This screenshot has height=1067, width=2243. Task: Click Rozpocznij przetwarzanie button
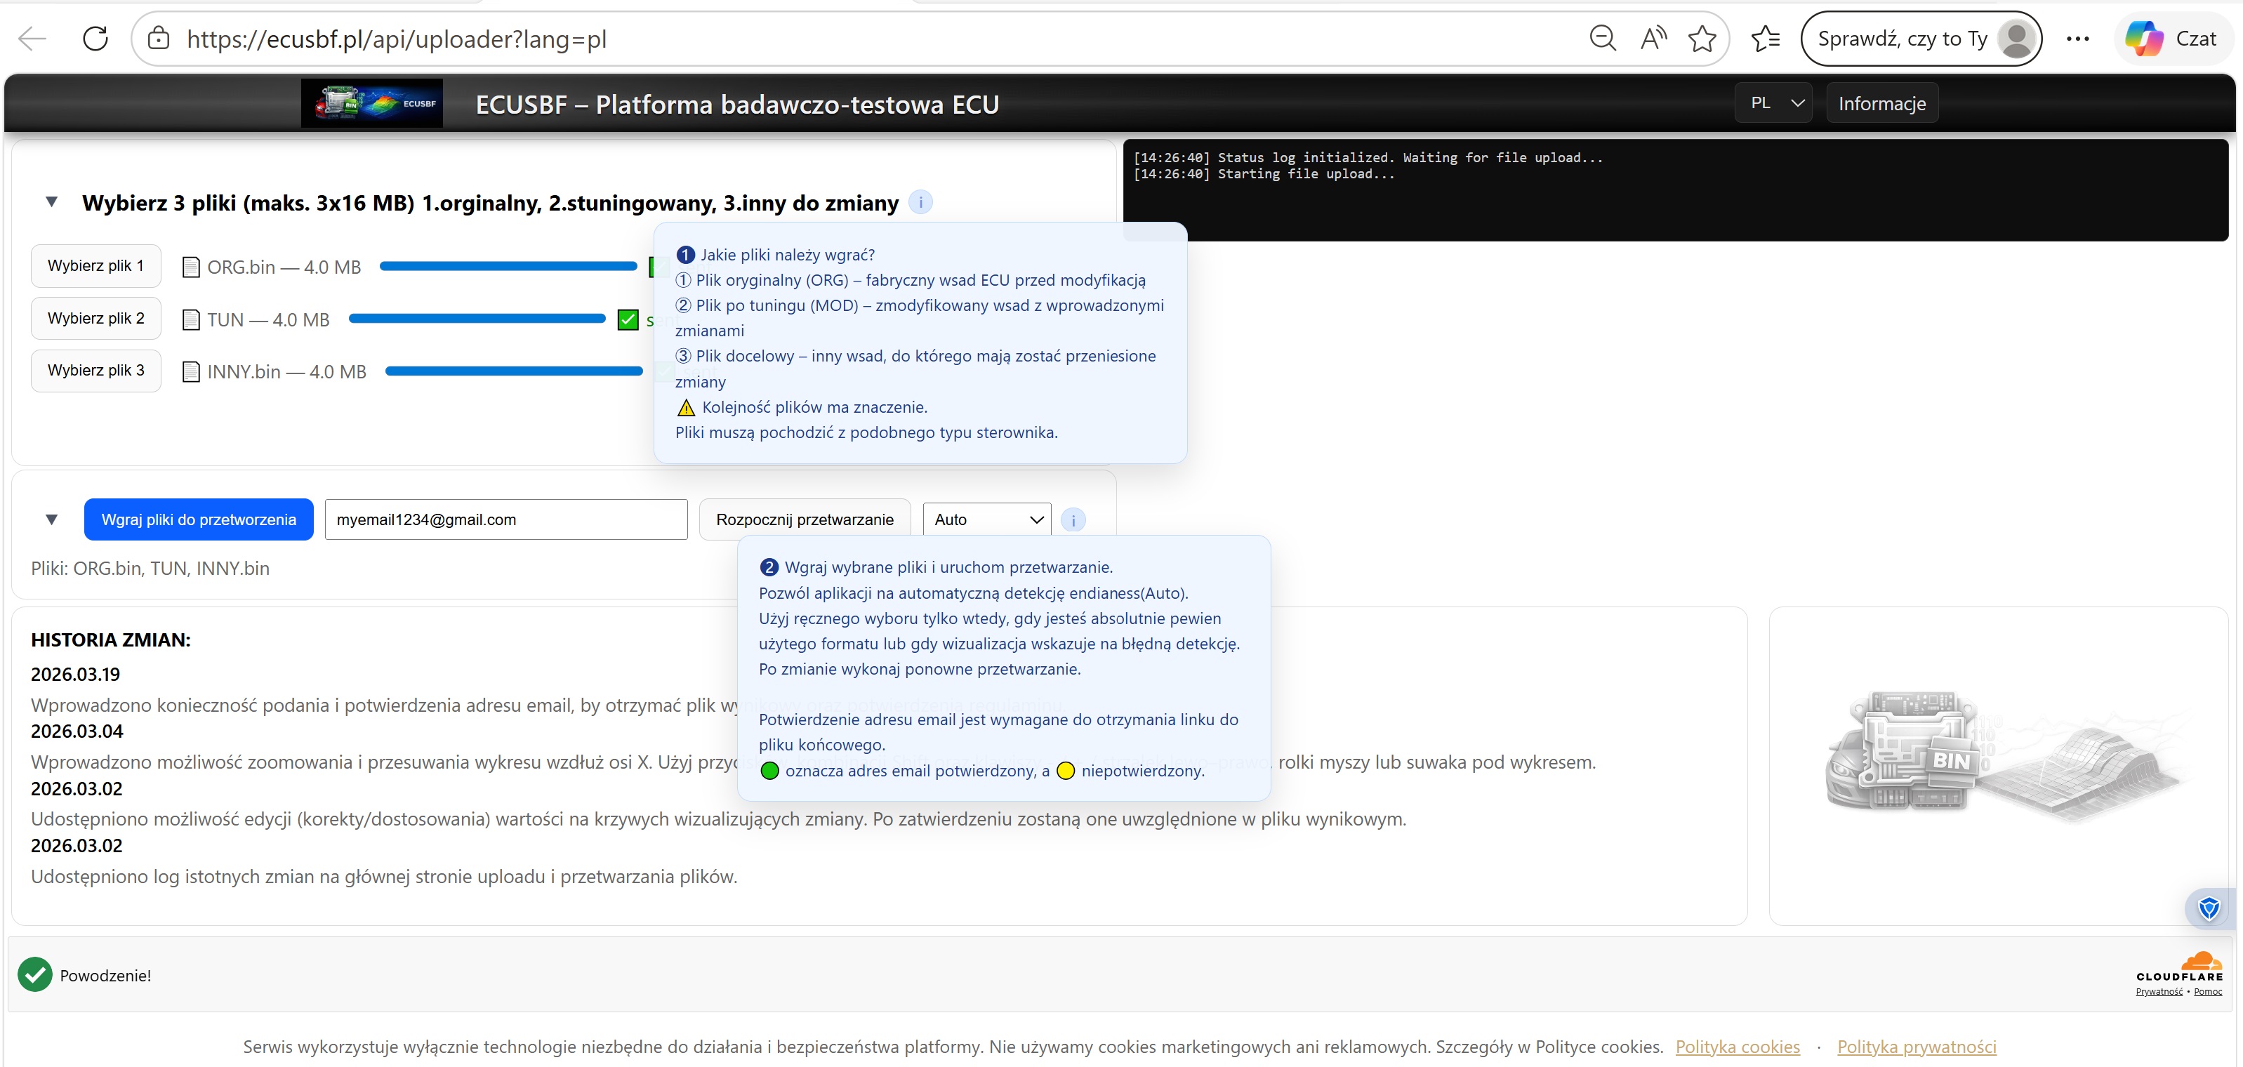pyautogui.click(x=804, y=519)
